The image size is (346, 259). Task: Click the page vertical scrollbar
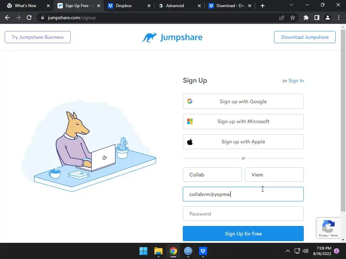(x=343, y=120)
